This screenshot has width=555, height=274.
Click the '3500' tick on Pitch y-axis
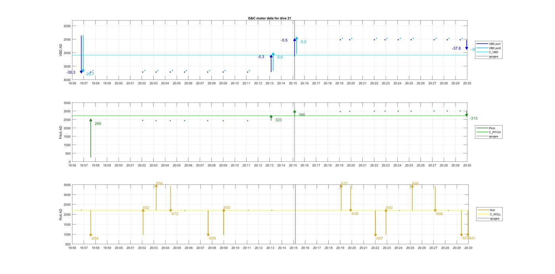(x=67, y=103)
